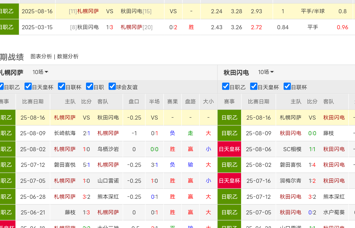355x228 pixels.
Task: Click the 小 result in the 鸟栖沙岩 row
Action: [208, 149]
